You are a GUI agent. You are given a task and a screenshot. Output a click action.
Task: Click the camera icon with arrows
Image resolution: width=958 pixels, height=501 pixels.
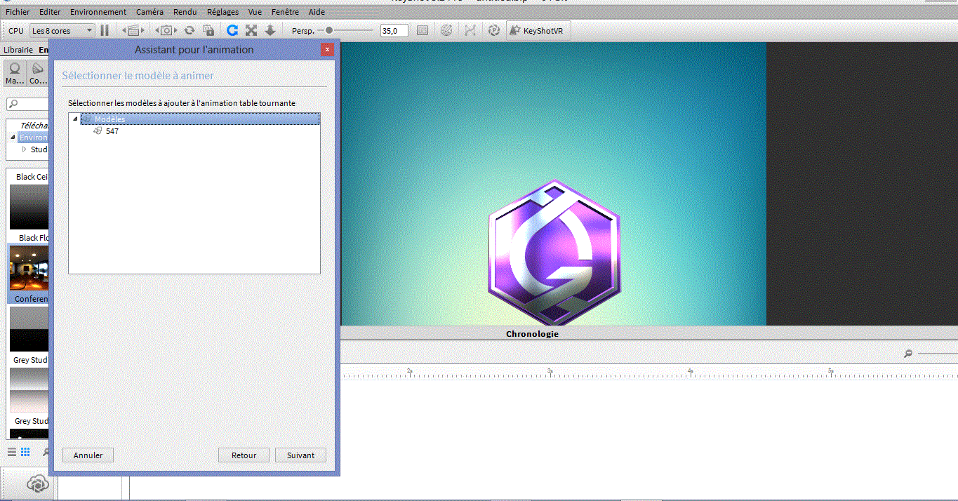(166, 30)
